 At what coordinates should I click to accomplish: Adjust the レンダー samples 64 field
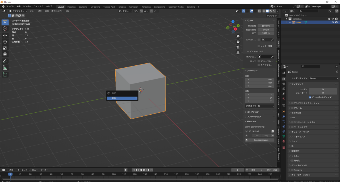(x=323, y=89)
